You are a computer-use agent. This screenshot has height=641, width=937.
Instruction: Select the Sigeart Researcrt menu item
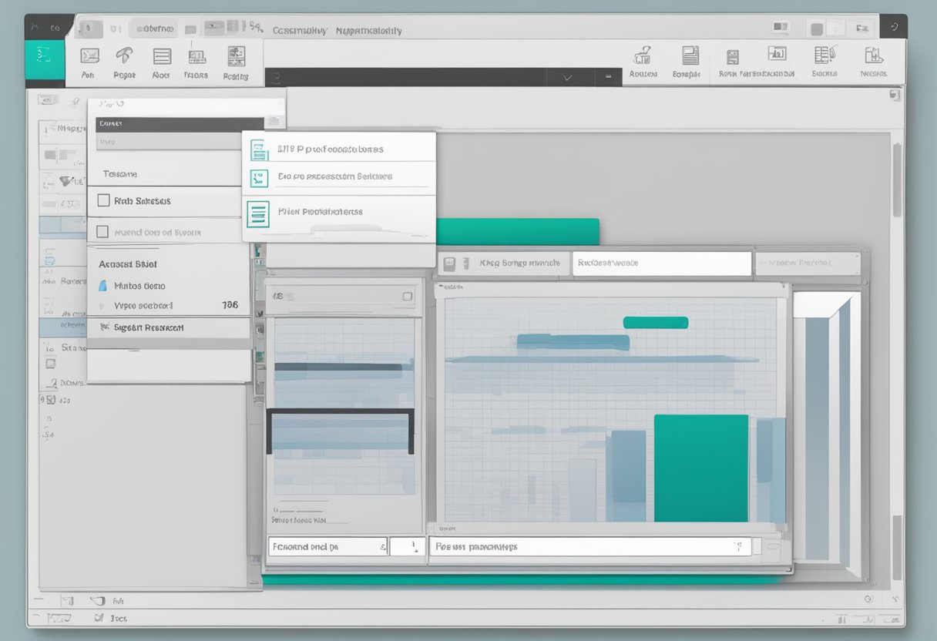[148, 327]
